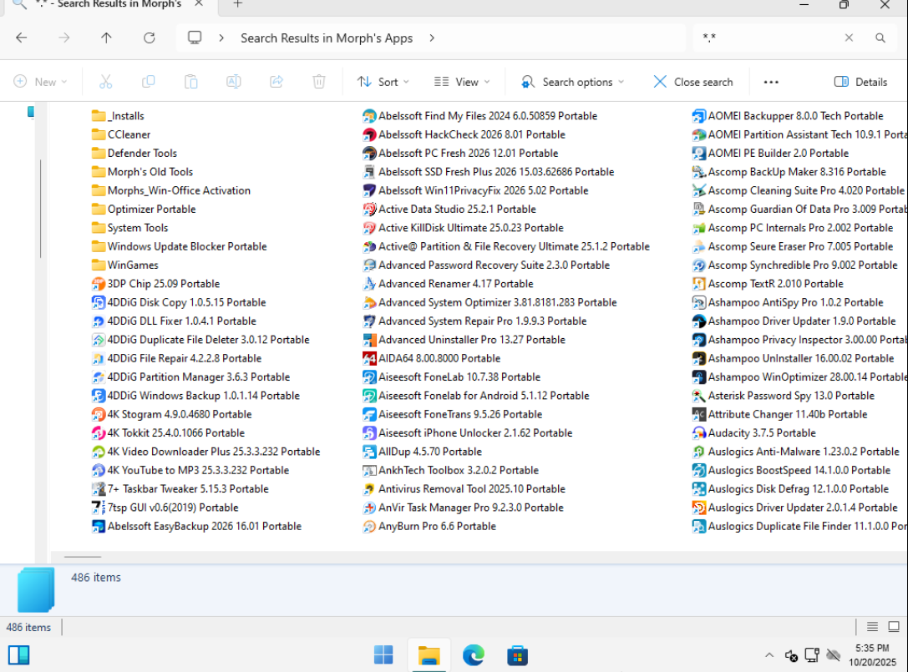Switch to large thumbnails view in status bar
This screenshot has width=908, height=672.
[x=893, y=627]
